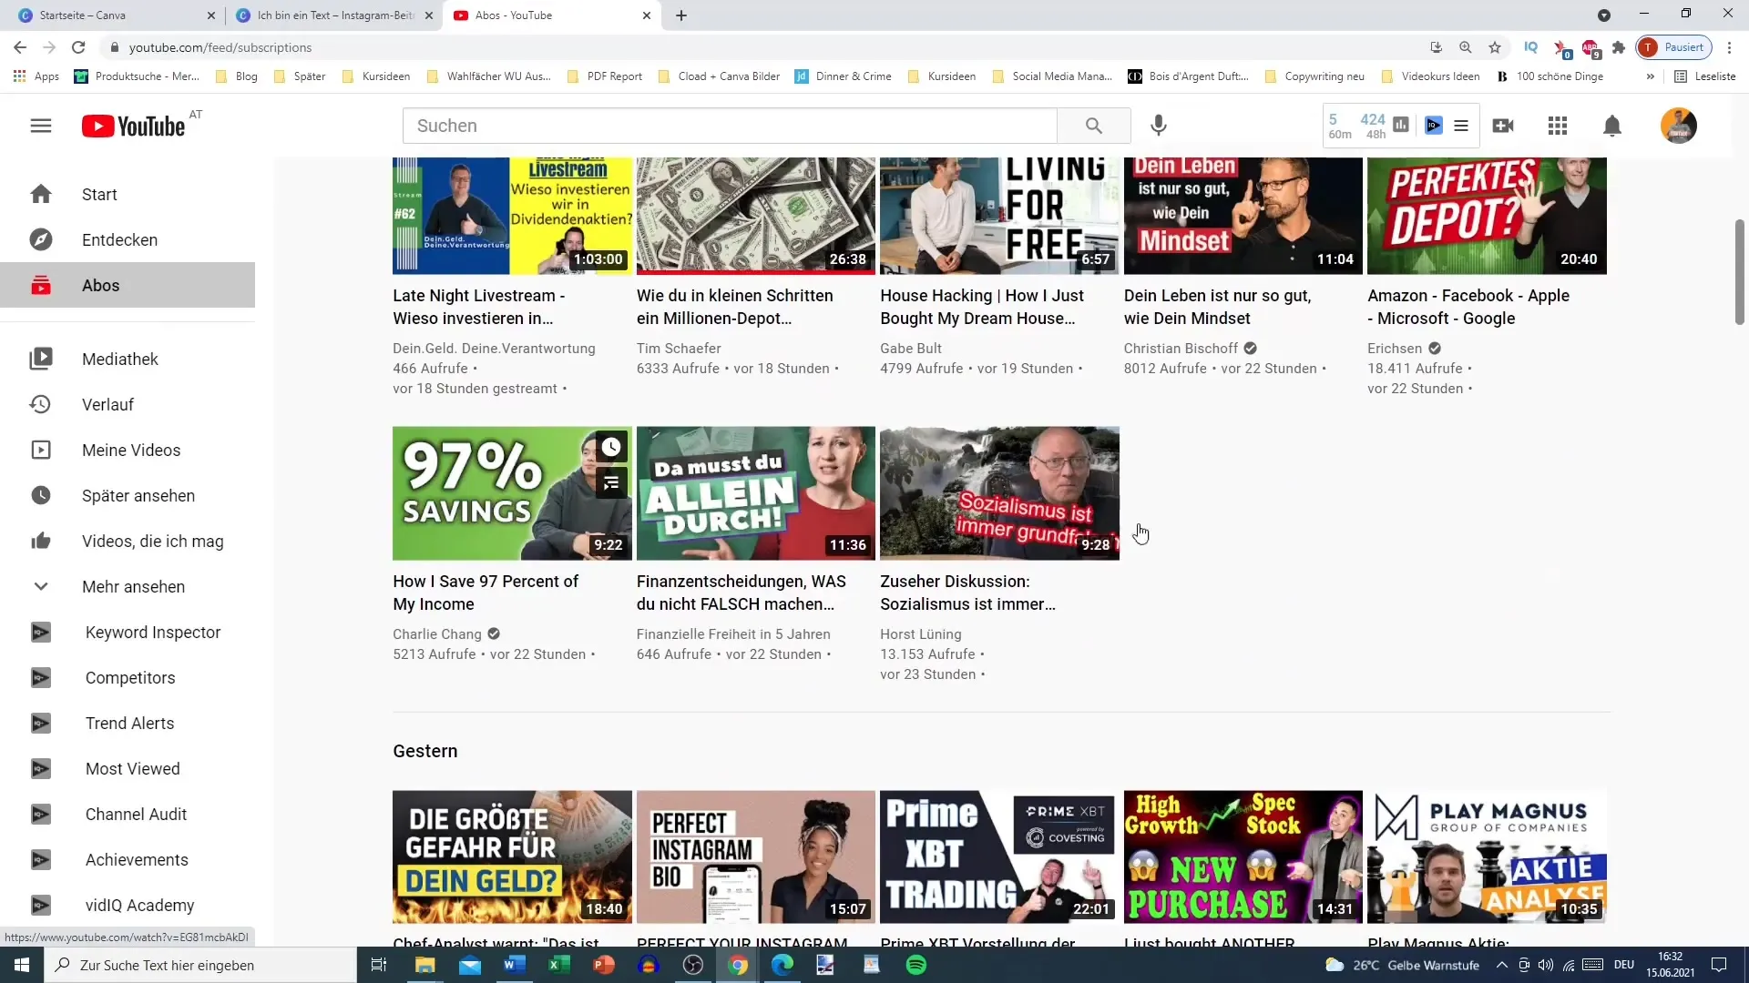Open channel Charlie Chang
Screen dimensions: 1749x983
[x=437, y=633]
